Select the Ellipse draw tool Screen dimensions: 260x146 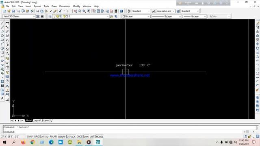2,61
